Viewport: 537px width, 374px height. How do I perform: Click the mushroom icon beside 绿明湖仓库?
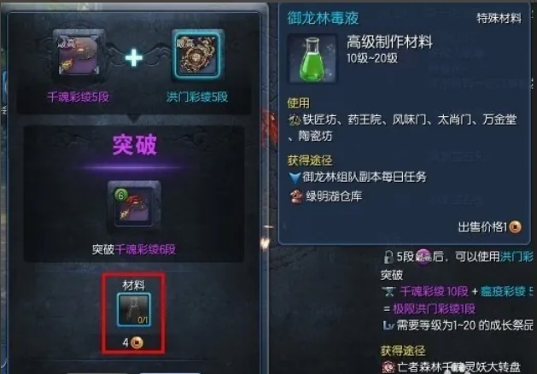pyautogui.click(x=296, y=196)
